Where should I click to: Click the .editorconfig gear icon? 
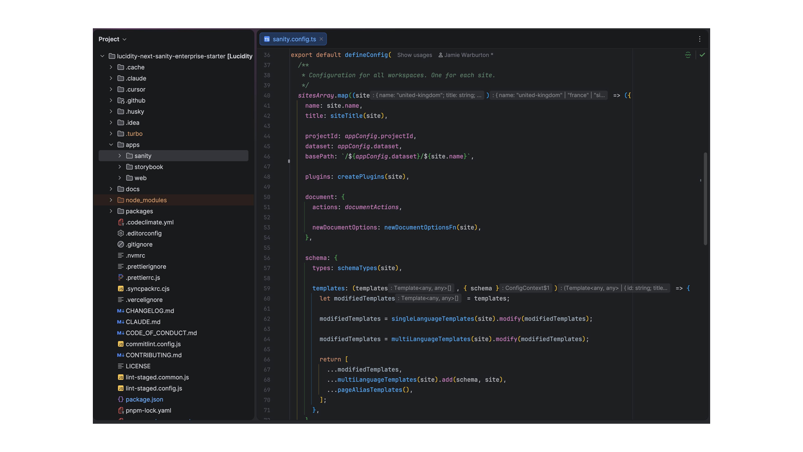pyautogui.click(x=120, y=233)
